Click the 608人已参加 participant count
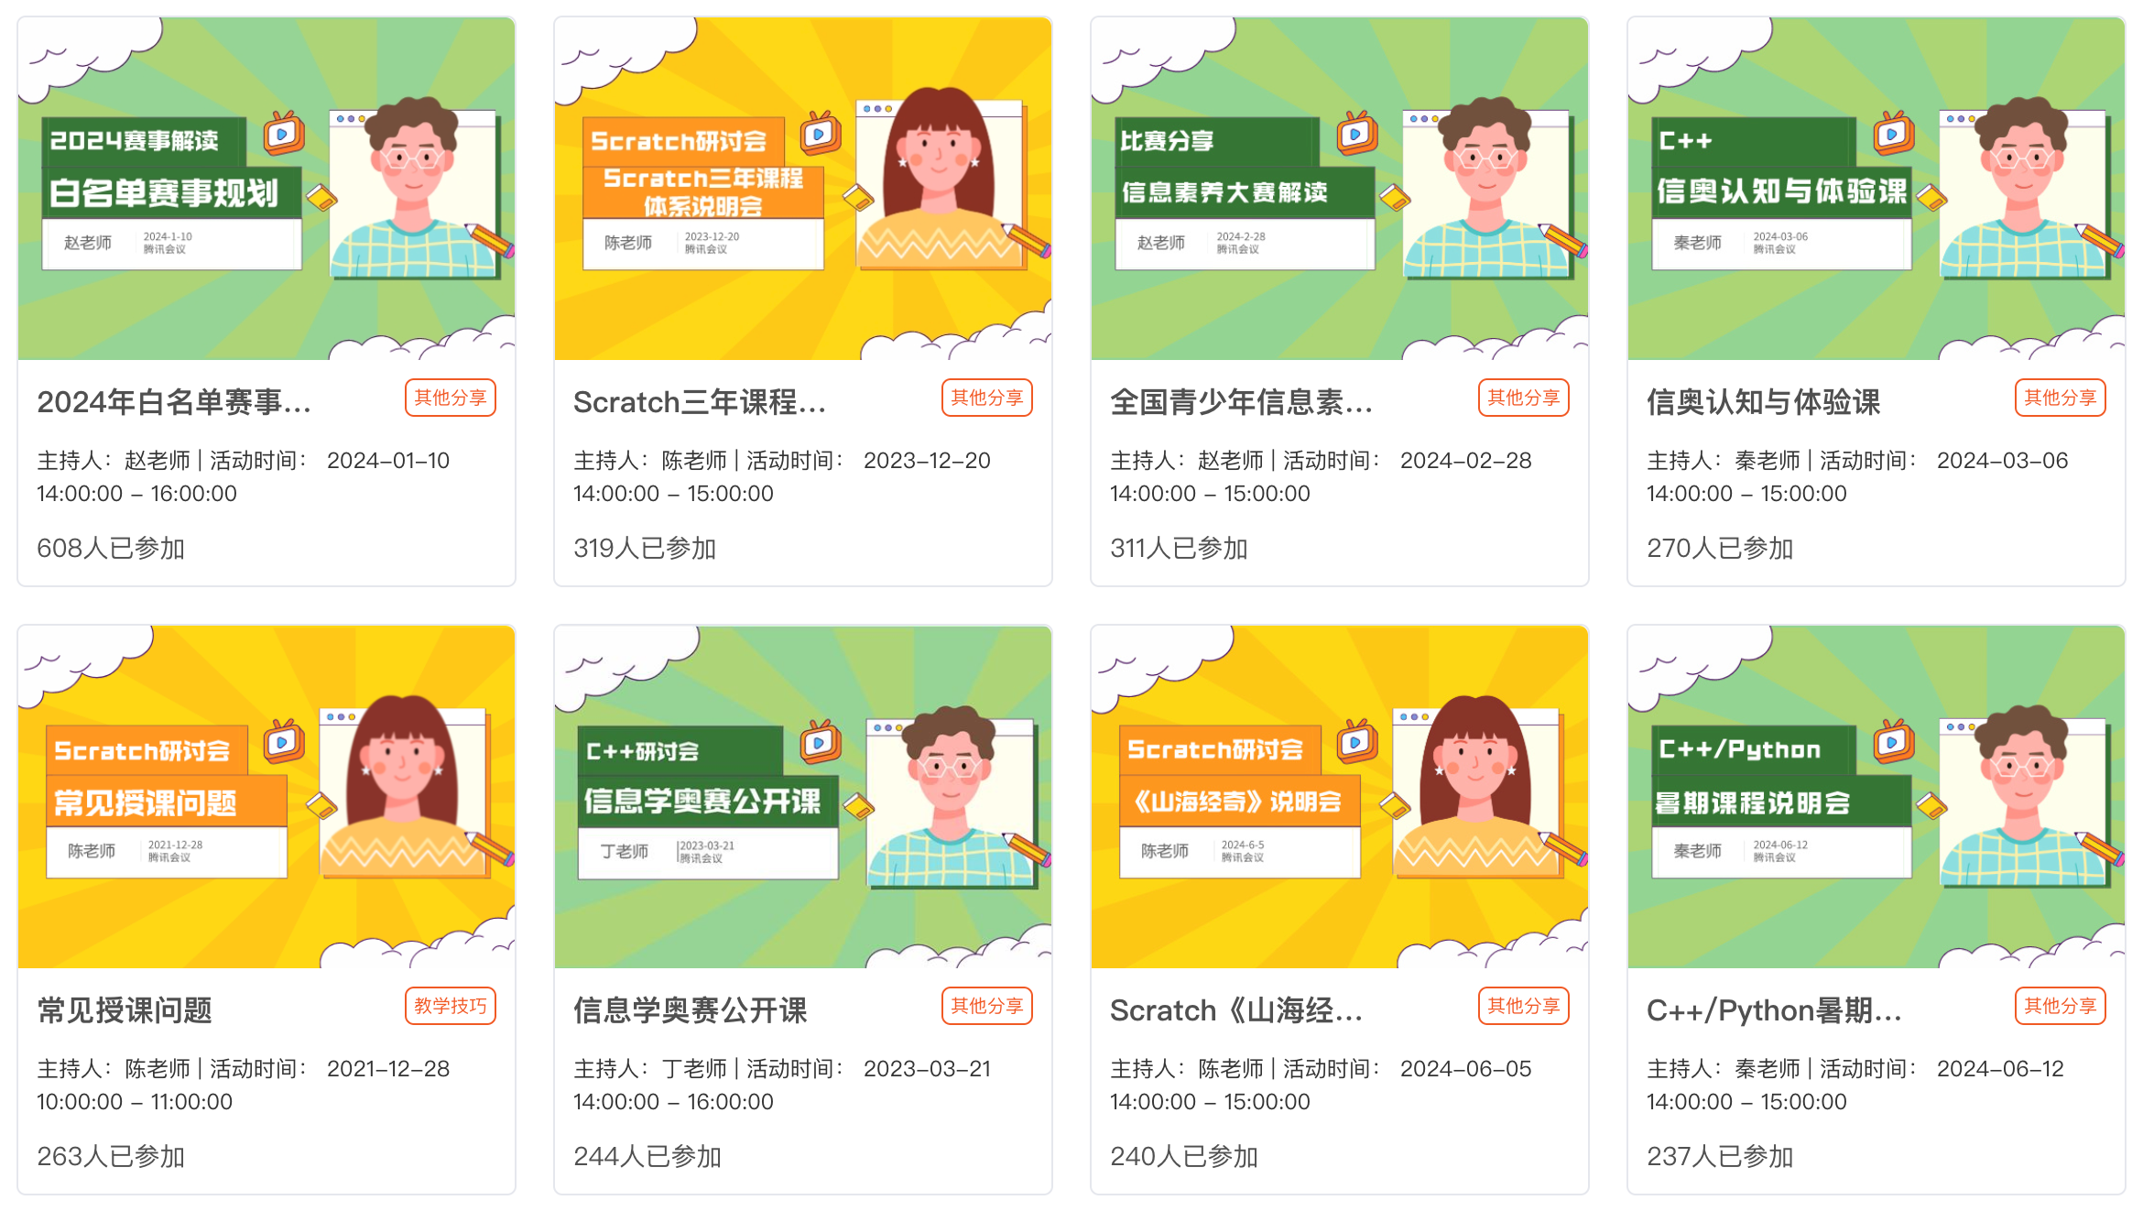Image resolution: width=2143 pixels, height=1211 pixels. click(111, 548)
